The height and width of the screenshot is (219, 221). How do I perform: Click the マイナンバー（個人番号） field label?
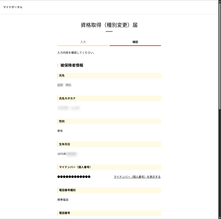[75, 167]
